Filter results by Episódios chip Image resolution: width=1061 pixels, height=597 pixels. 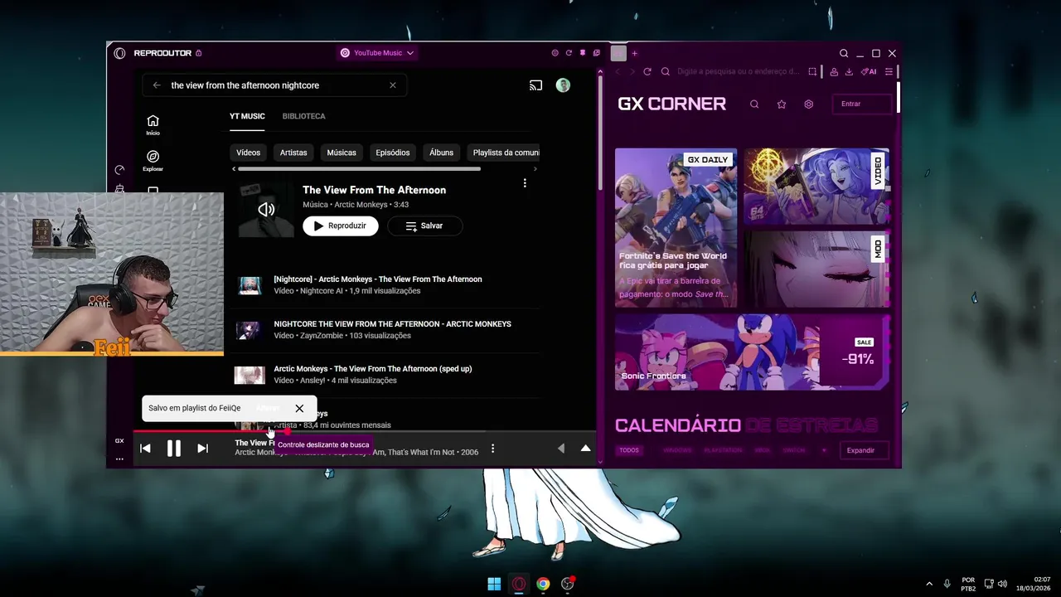pos(393,153)
